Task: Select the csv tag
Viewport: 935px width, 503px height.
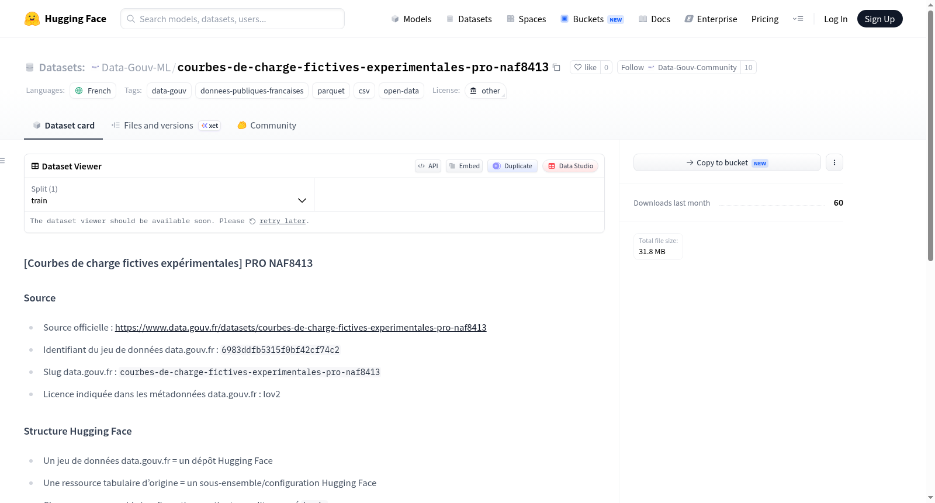Action: point(364,91)
